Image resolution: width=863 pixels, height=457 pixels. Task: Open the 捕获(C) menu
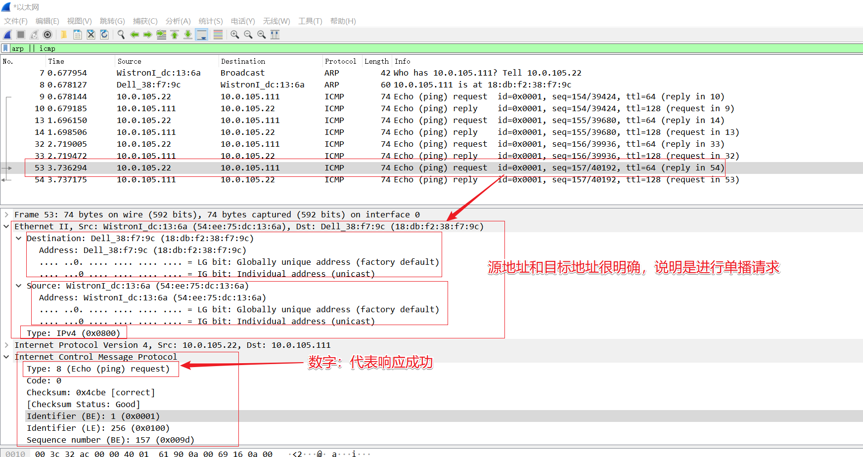[145, 21]
